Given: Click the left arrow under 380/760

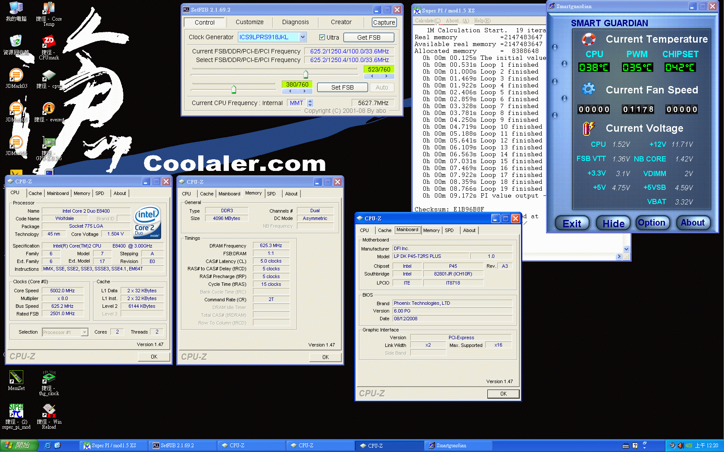Looking at the screenshot, I should pyautogui.click(x=290, y=91).
